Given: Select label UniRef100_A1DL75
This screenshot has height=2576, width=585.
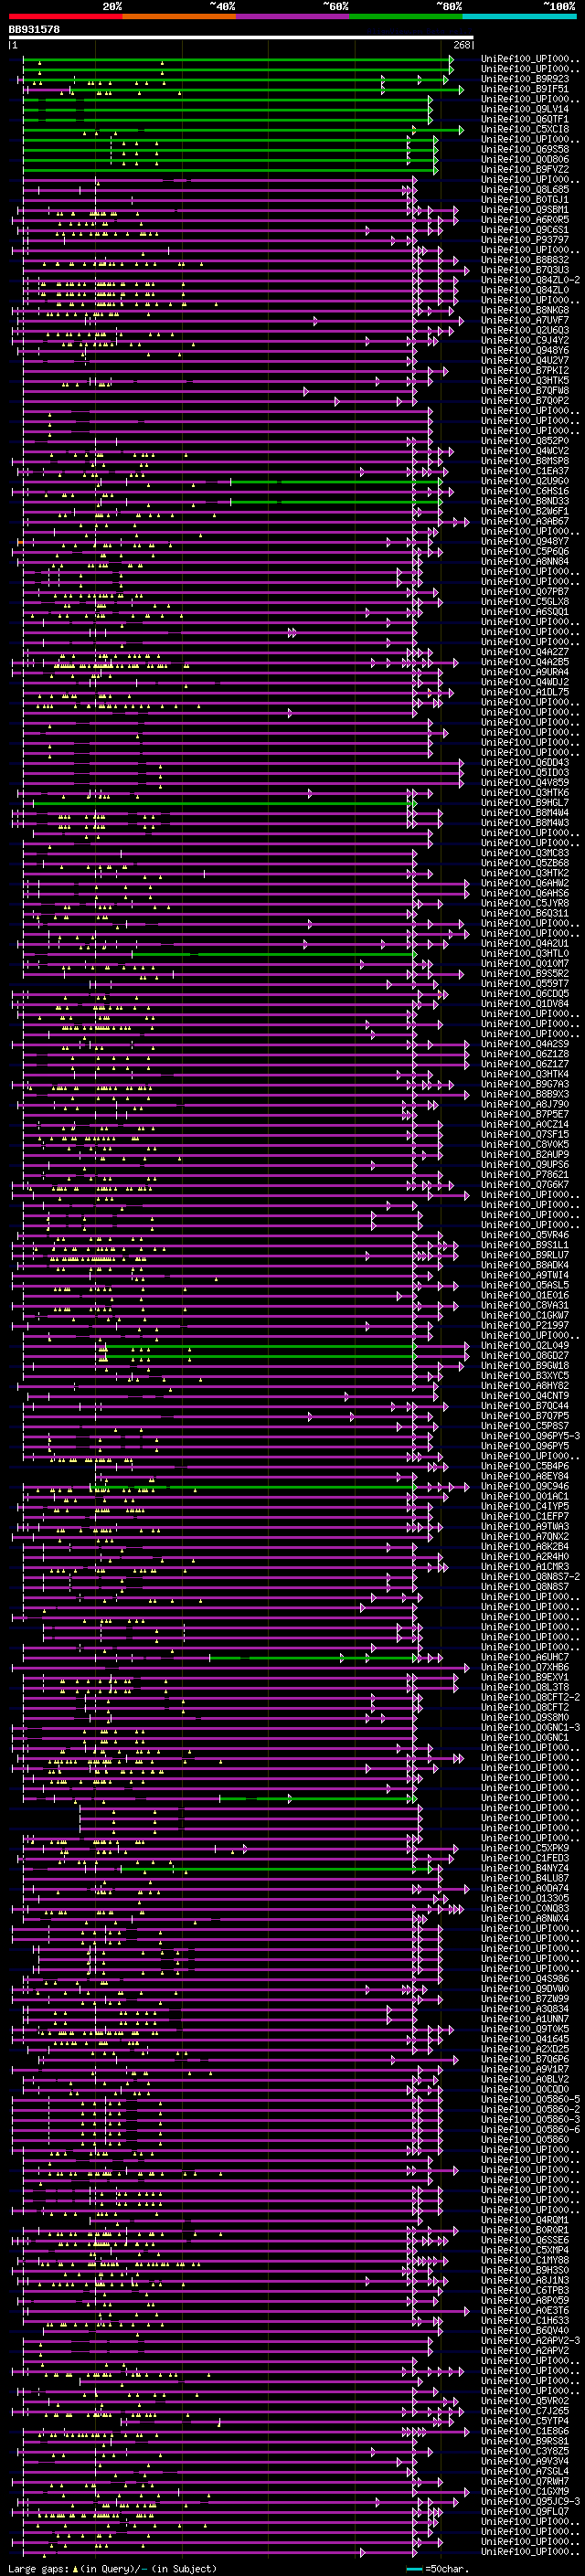Looking at the screenshot, I should click(x=525, y=692).
